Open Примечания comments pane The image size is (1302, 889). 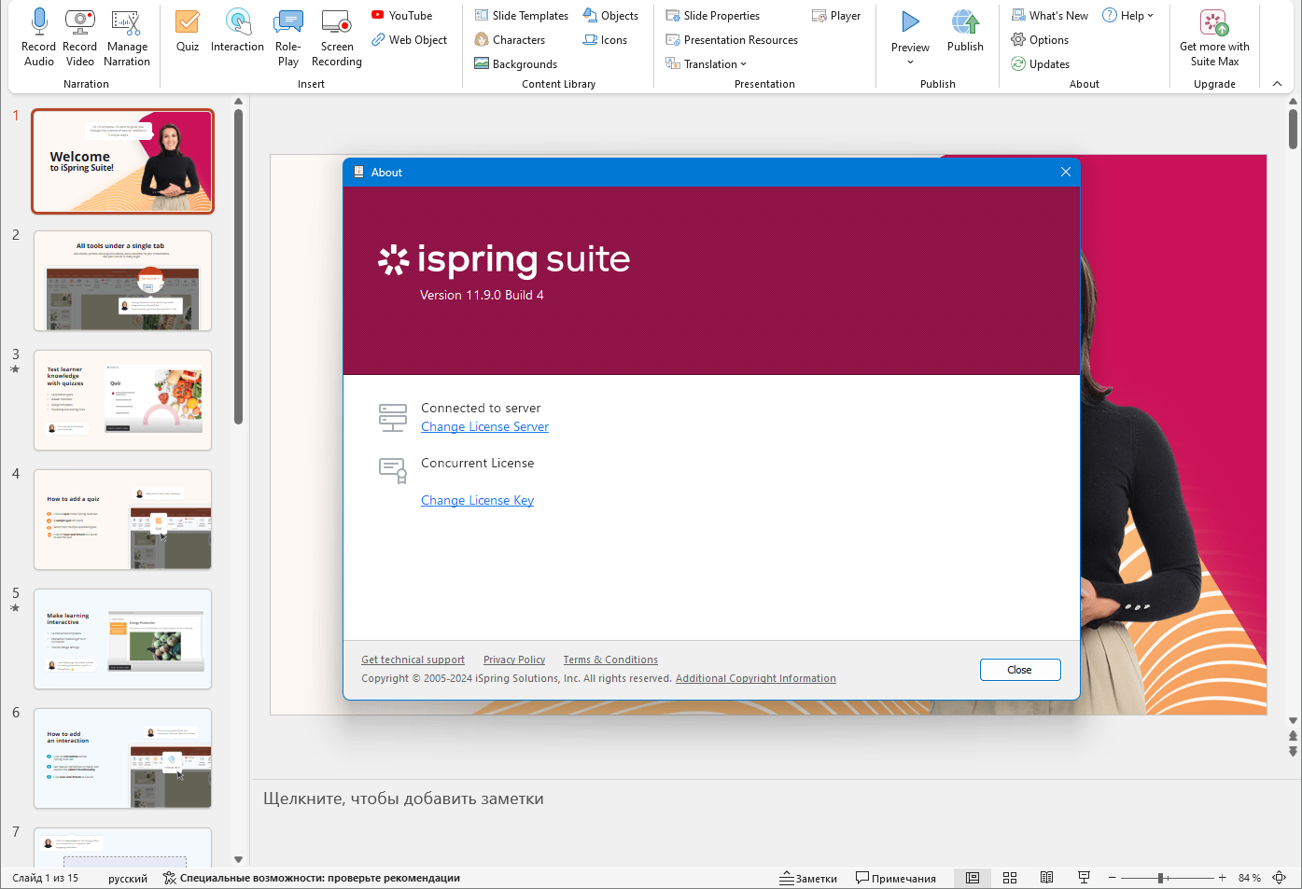pyautogui.click(x=896, y=878)
